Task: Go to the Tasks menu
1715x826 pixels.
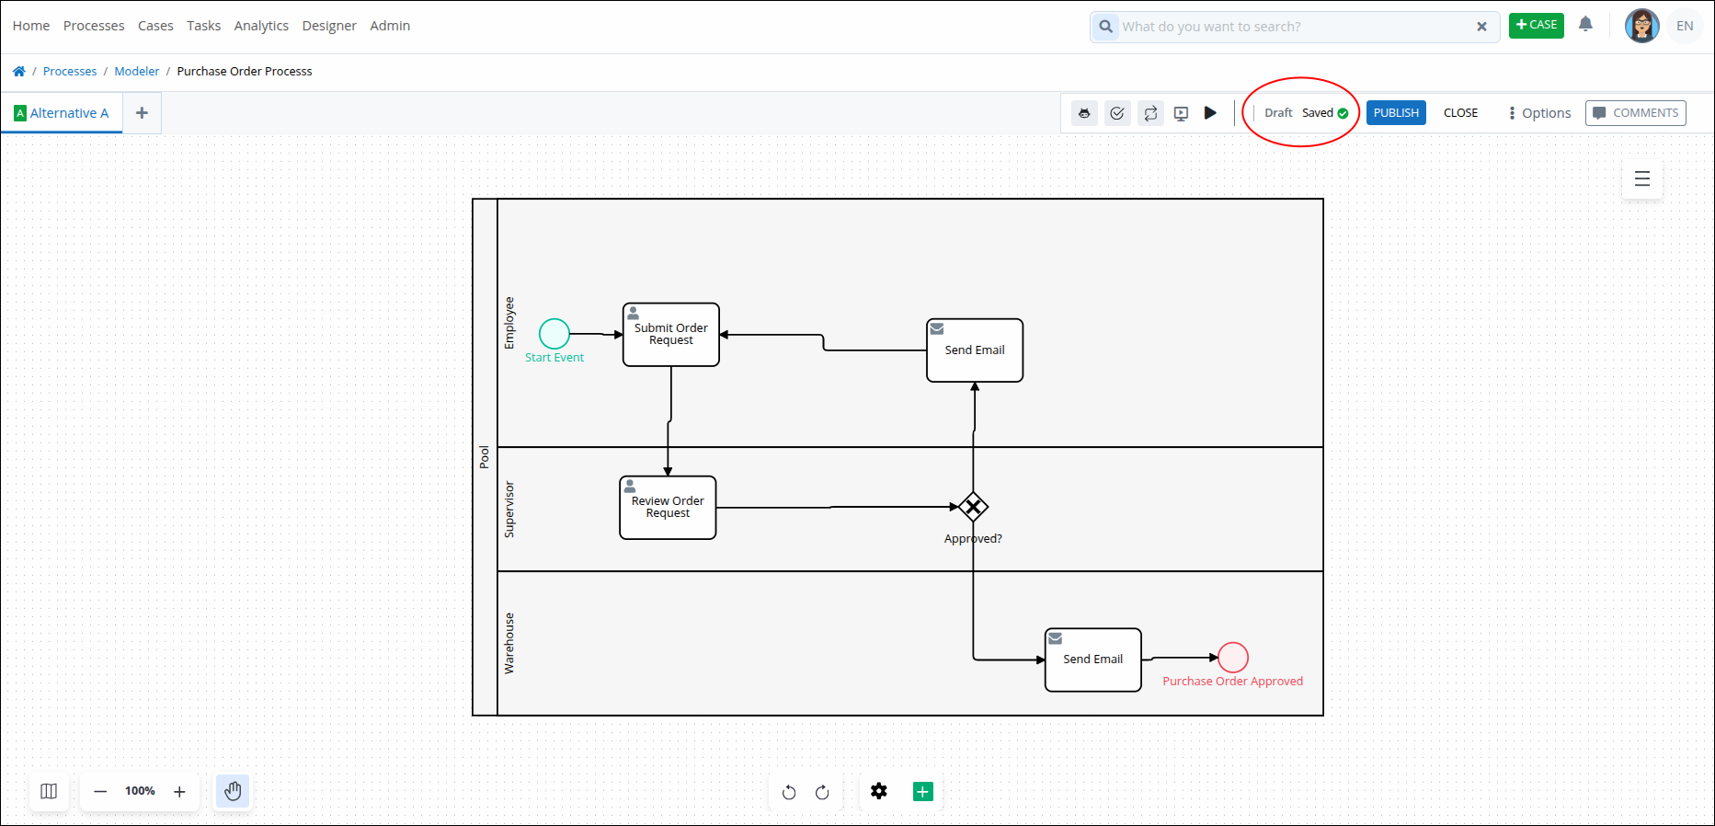Action: (x=203, y=26)
